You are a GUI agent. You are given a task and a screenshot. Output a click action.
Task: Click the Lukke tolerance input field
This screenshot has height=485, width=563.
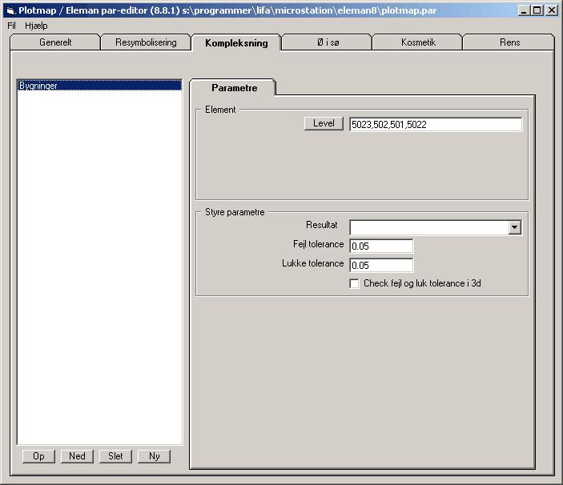point(381,266)
